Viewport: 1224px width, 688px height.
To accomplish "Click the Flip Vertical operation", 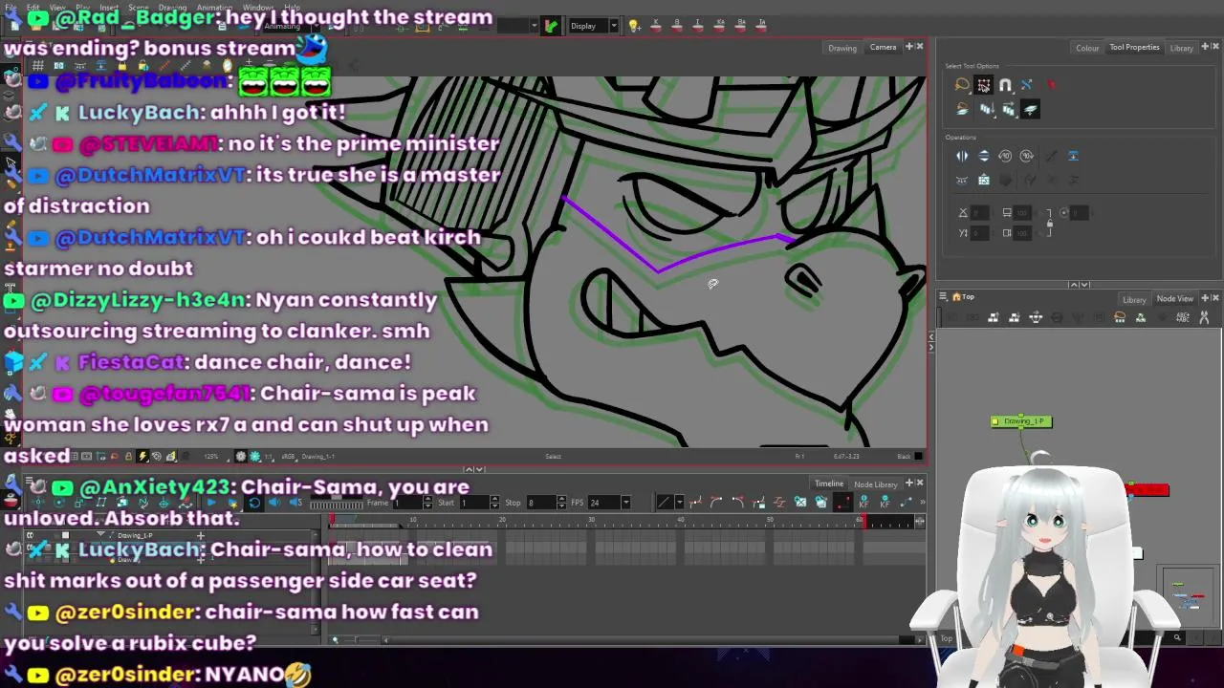I will (984, 156).
